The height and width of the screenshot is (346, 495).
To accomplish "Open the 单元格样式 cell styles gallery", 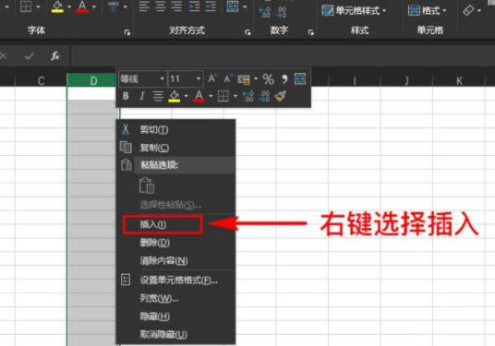I will (x=354, y=11).
